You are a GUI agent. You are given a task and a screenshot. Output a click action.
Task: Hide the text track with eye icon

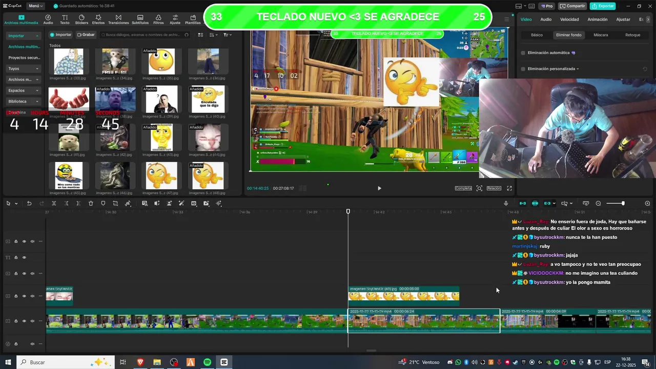coord(24,257)
